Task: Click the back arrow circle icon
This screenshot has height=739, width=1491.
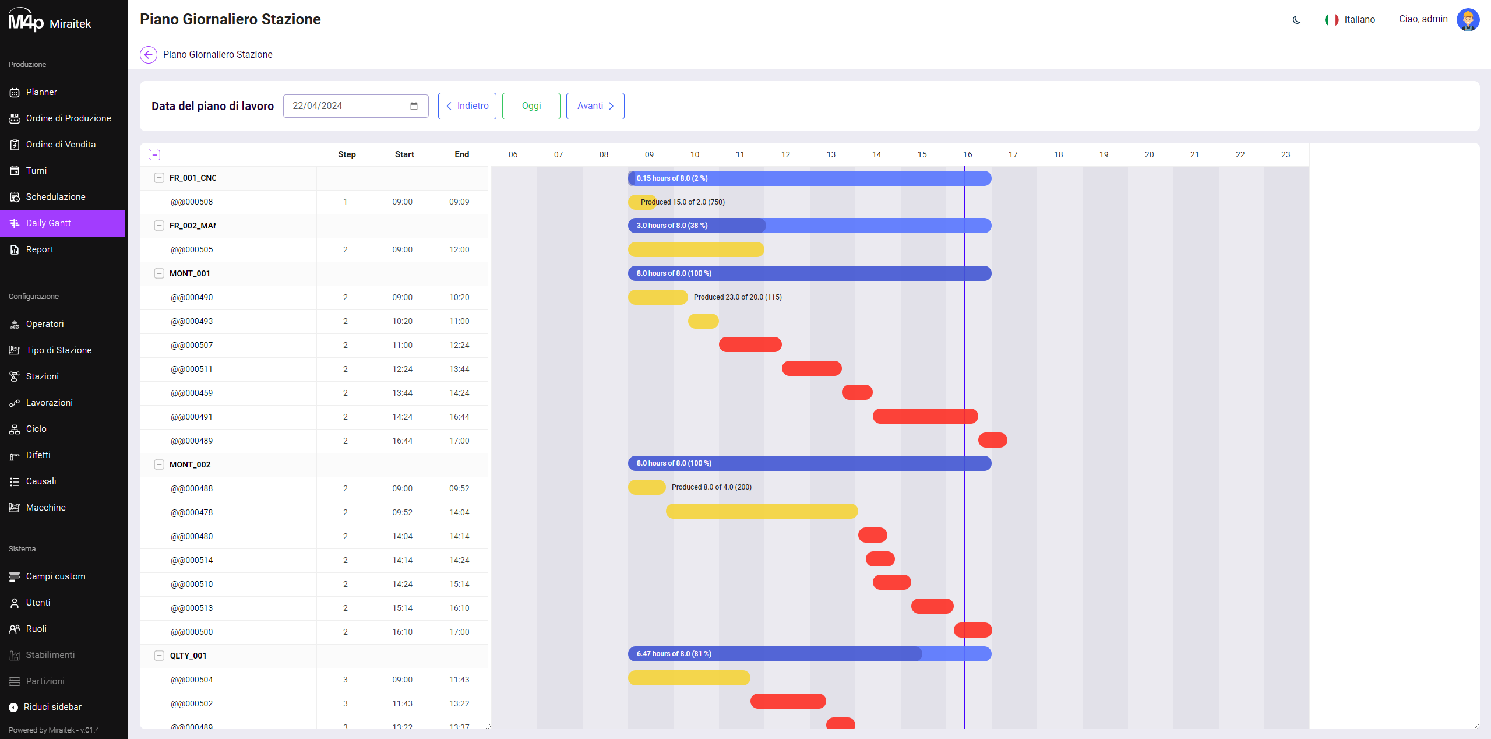Action: click(149, 55)
